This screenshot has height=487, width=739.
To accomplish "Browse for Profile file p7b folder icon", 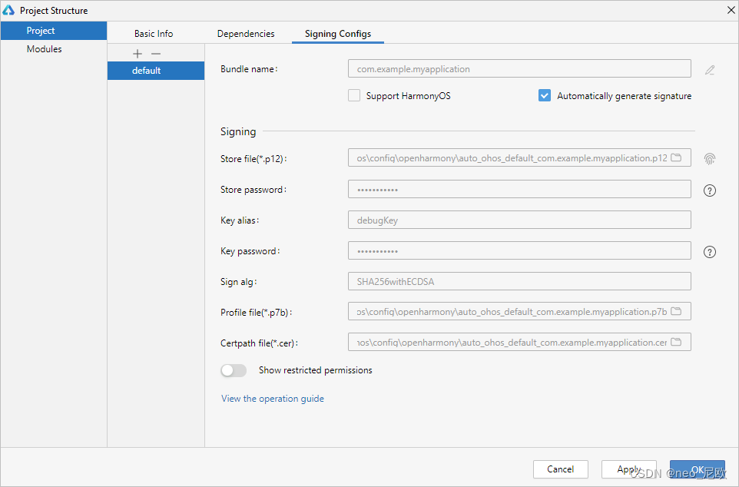I will (x=676, y=311).
